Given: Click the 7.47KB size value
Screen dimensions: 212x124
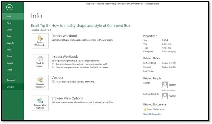Looking at the screenshot, I should point(165,40).
